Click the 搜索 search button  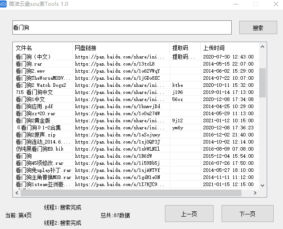[x=258, y=27]
